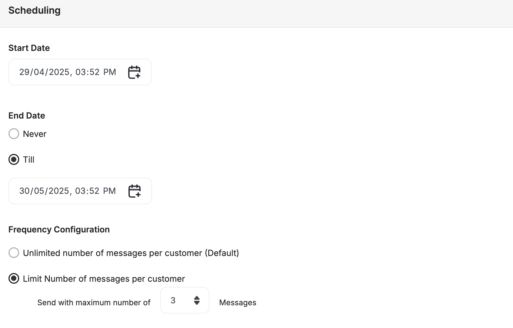Click the "Send with maximum number of" text
The image size is (513, 328).
pyautogui.click(x=94, y=303)
